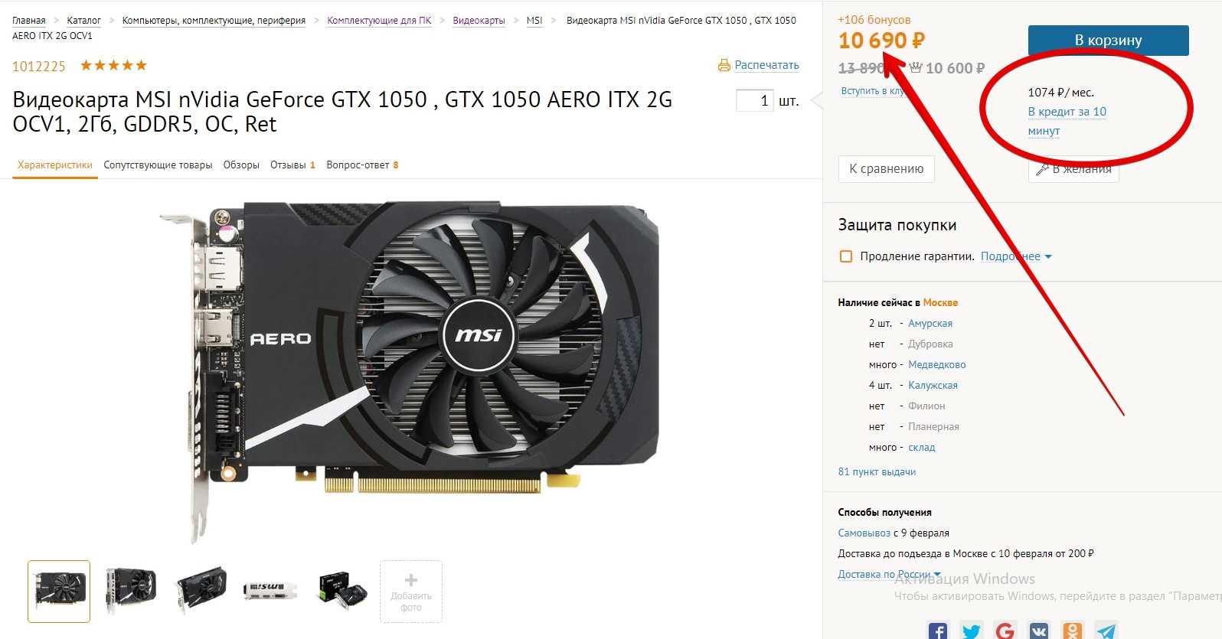1222x639 pixels.
Task: Expand the Подробнее warranty details
Action: click(x=1016, y=256)
